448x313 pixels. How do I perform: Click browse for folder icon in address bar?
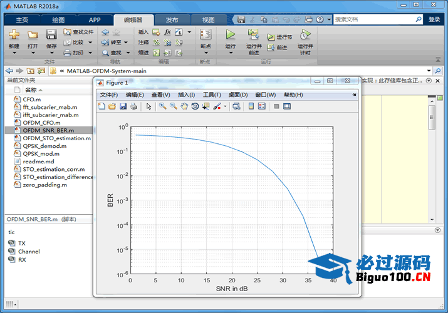click(x=41, y=71)
